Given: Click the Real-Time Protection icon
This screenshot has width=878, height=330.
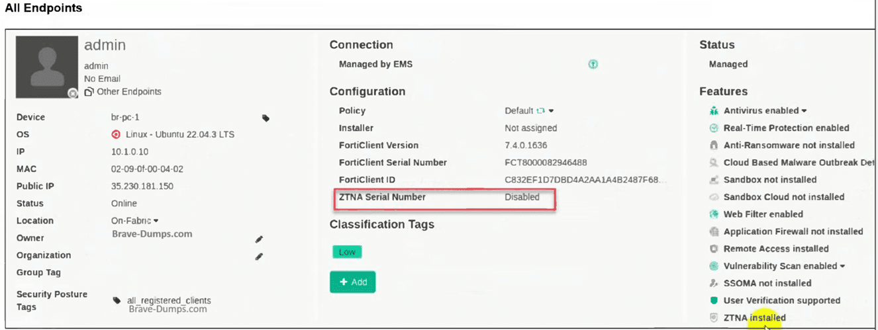Looking at the screenshot, I should pos(714,128).
